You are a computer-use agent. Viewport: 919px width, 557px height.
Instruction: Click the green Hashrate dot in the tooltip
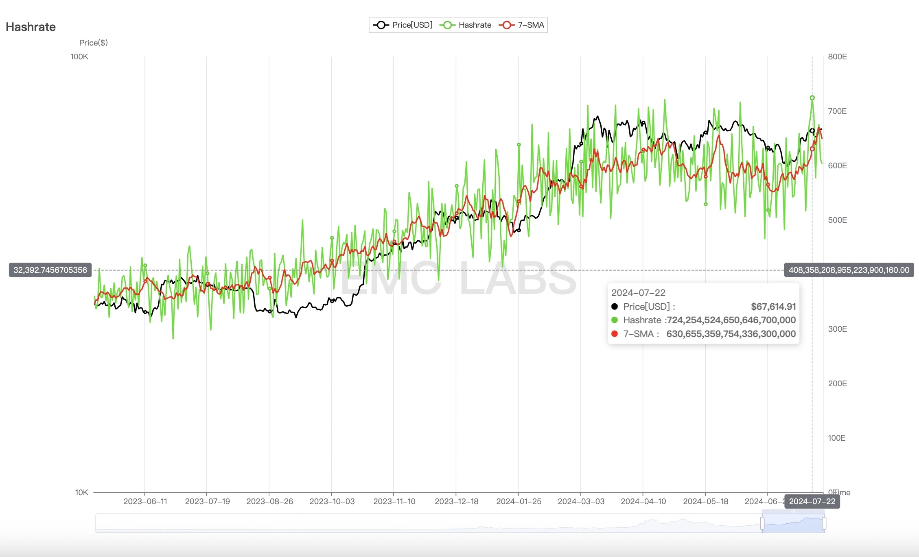coord(615,320)
